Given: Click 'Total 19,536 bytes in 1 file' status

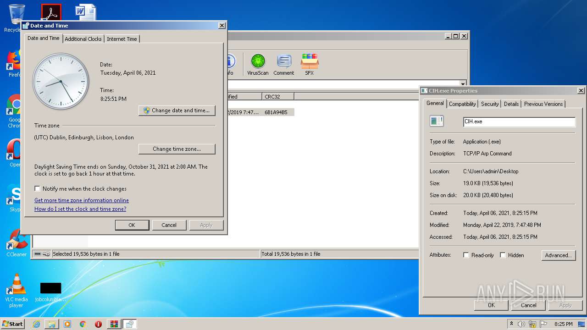Looking at the screenshot, I should coord(291,254).
